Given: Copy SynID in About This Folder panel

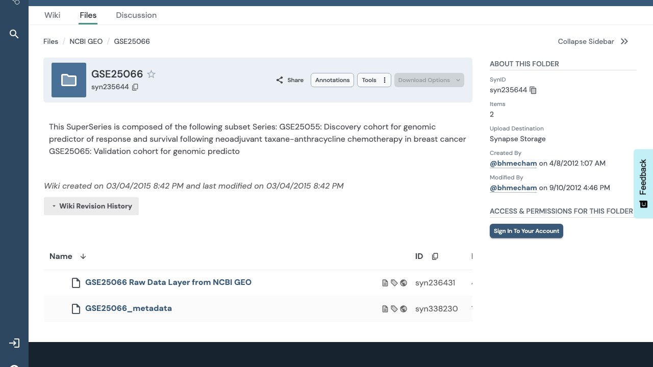Looking at the screenshot, I should point(533,90).
